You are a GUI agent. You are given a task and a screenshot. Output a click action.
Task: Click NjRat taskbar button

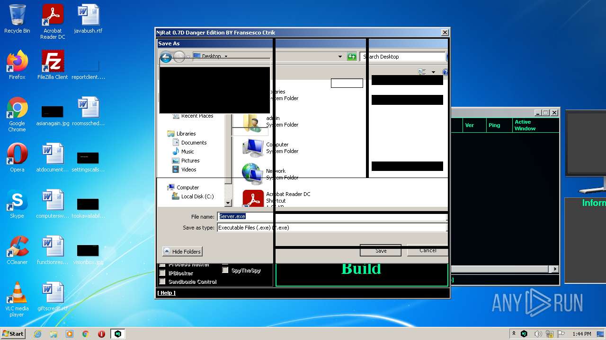coord(117,334)
